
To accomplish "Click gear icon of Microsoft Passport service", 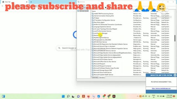I will click(93, 64).
